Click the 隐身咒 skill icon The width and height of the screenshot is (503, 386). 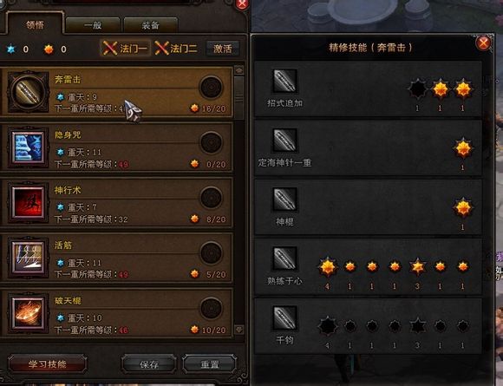point(28,147)
